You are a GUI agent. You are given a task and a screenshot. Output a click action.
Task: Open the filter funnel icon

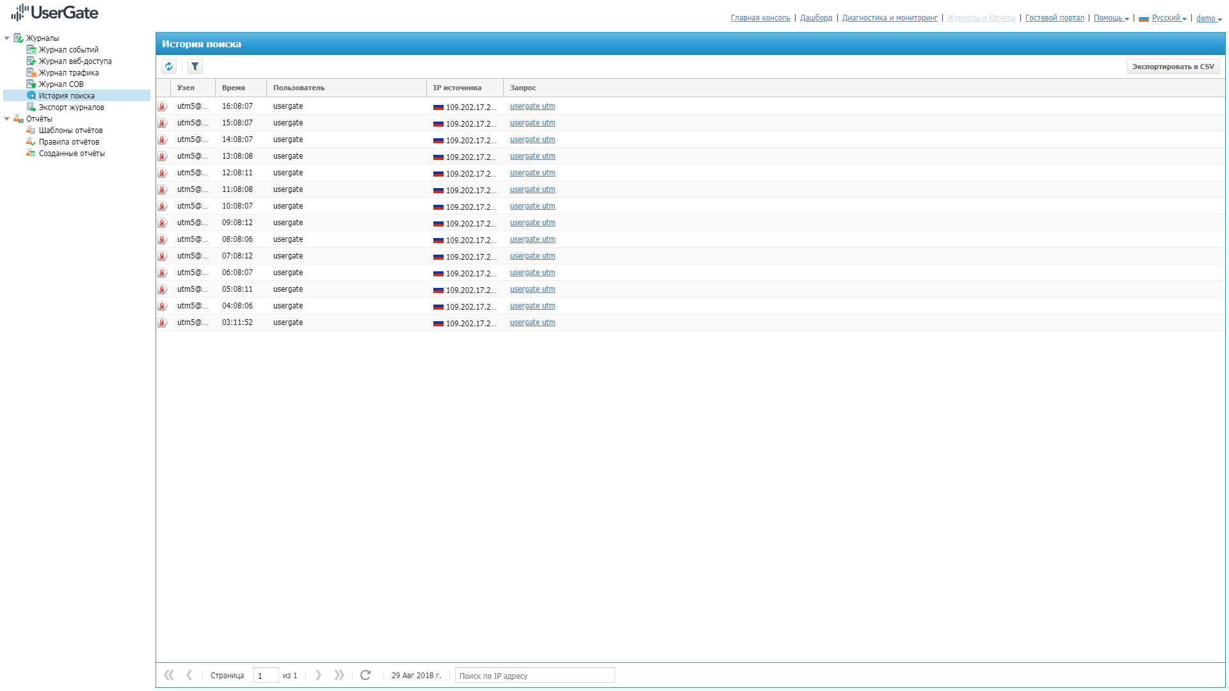coord(195,67)
